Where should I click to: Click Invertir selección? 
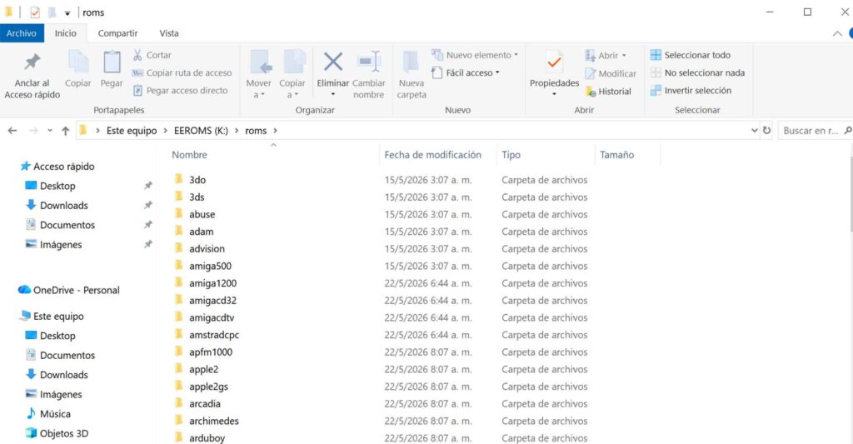pyautogui.click(x=691, y=90)
